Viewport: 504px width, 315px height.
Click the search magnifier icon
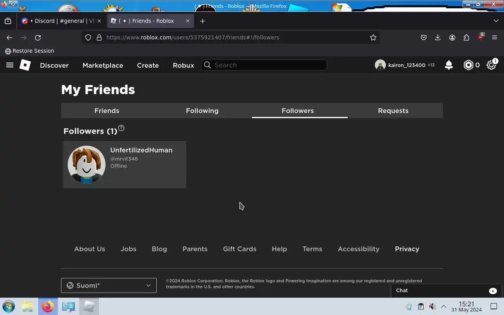[x=208, y=65]
